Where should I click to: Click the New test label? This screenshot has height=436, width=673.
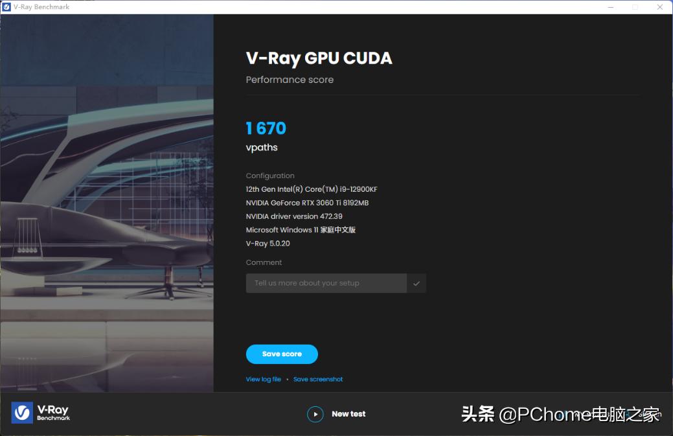click(348, 414)
